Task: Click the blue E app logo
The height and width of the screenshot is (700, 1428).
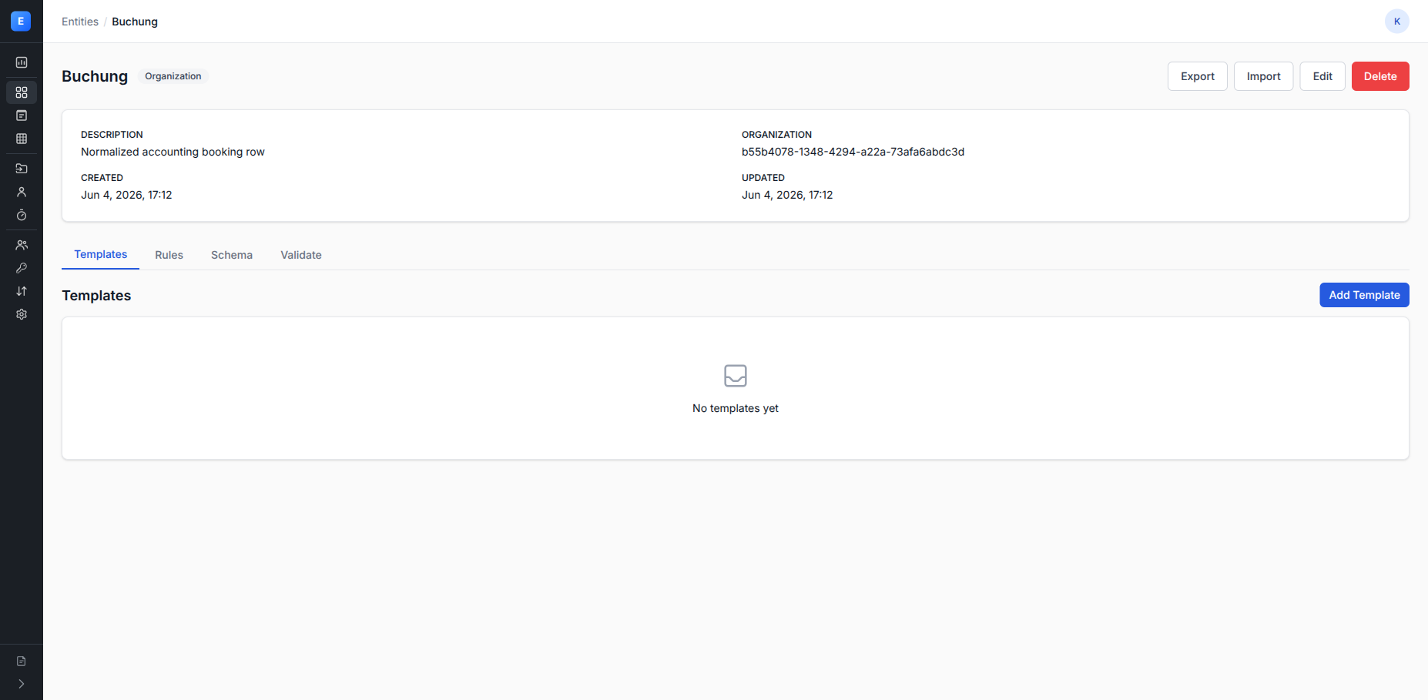Action: pyautogui.click(x=21, y=21)
